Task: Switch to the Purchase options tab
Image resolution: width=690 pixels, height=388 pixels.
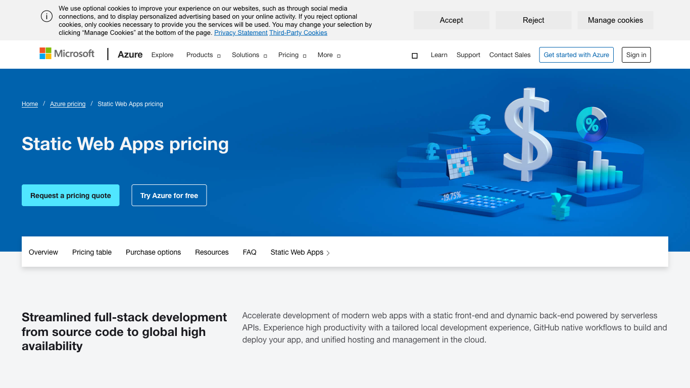Action: (x=153, y=252)
